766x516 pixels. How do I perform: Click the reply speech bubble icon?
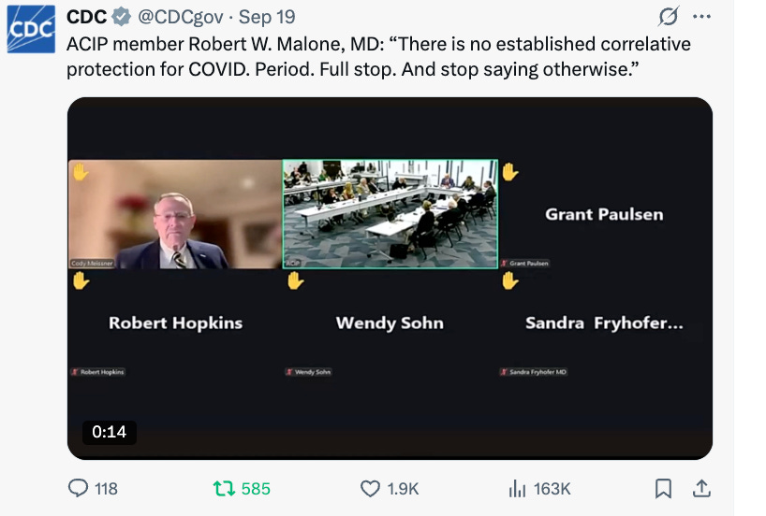click(79, 488)
